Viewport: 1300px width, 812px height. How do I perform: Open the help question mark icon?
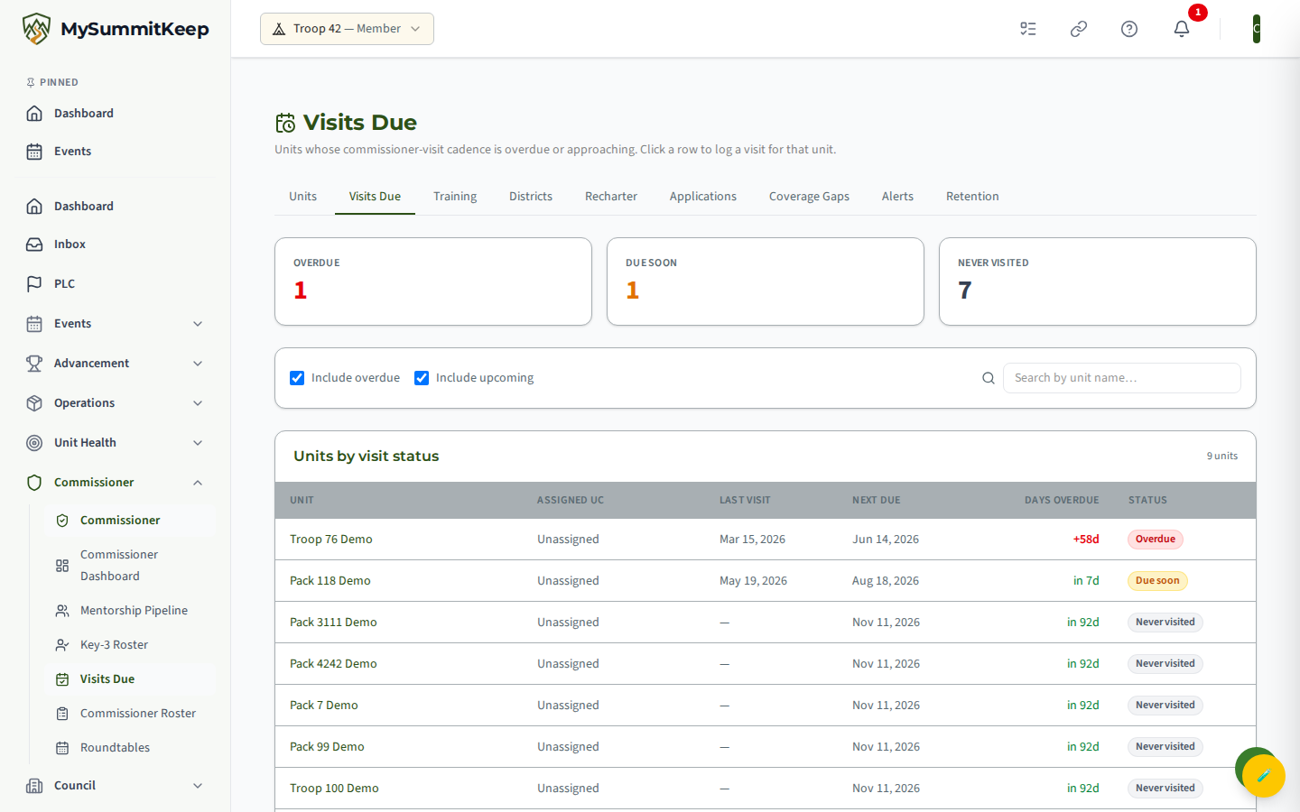pyautogui.click(x=1129, y=29)
